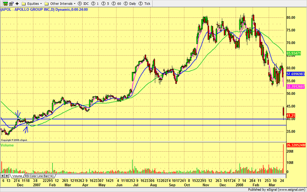307x192 pixels.
Task: Switch to the 5 minute interval
Action: coord(105,3)
